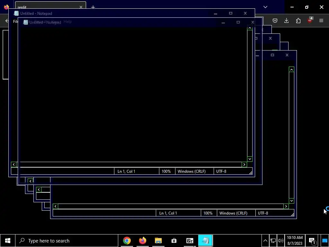The height and width of the screenshot is (247, 329).
Task: Click 'UTF-8' in front Notepad status bar
Action: (221, 171)
